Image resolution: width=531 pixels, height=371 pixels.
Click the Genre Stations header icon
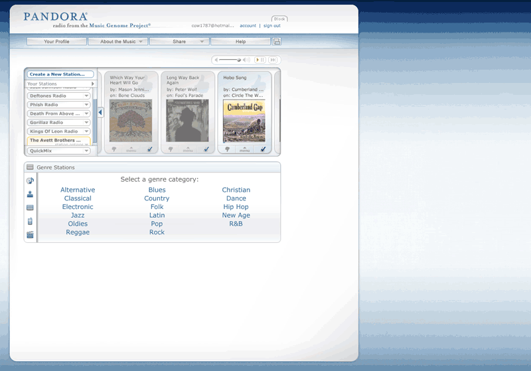30,167
